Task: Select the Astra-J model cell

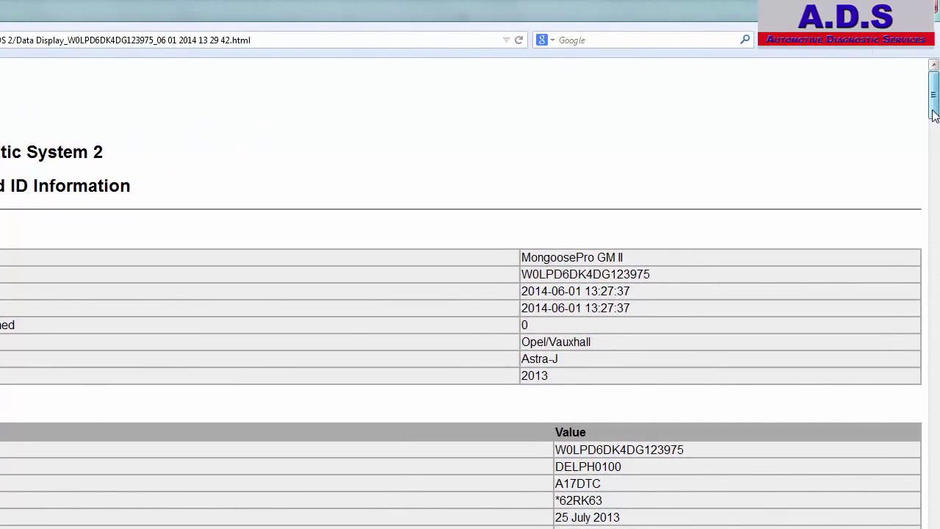Action: (x=720, y=359)
